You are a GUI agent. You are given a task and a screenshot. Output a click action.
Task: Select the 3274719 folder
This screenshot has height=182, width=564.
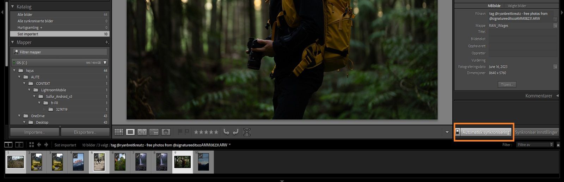[61, 110]
